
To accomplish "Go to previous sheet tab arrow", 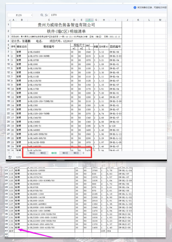I will (x=14, y=153).
